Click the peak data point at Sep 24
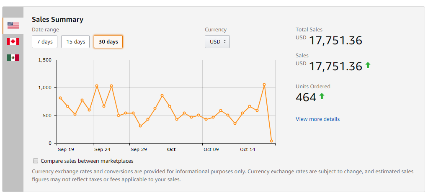Image resolution: width=428 pixels, height=195 pixels. tap(97, 86)
